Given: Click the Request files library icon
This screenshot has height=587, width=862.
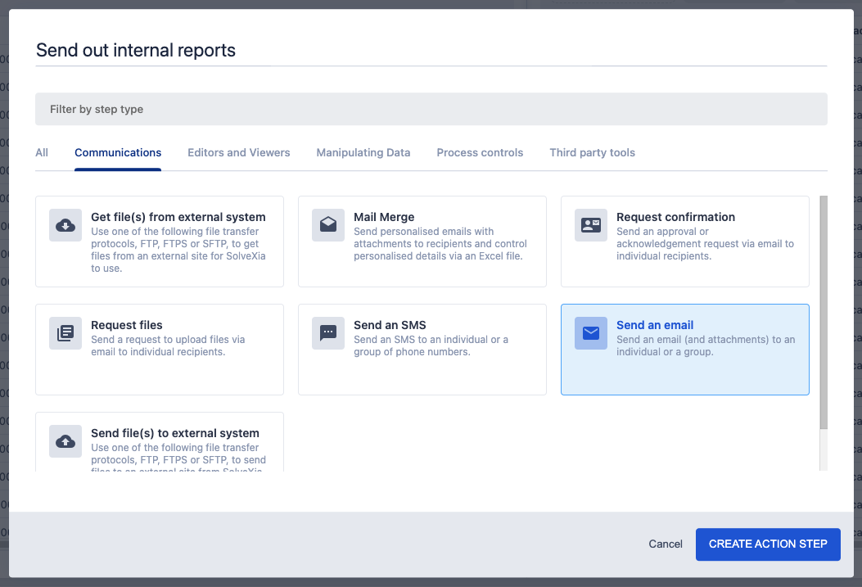Looking at the screenshot, I should 65,333.
